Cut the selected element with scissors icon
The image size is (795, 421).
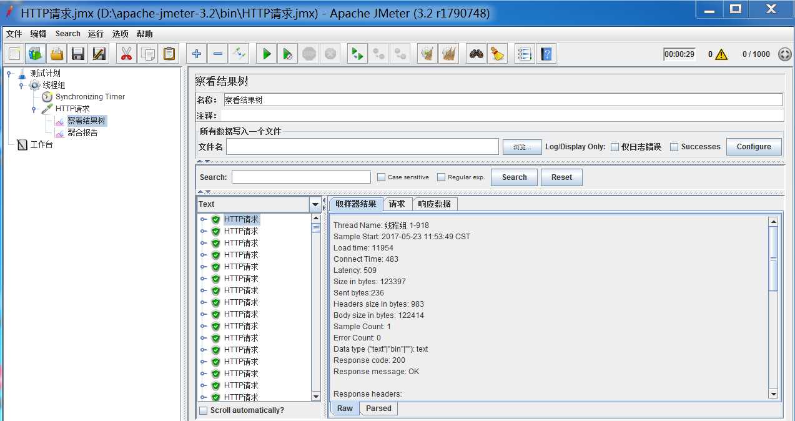[127, 54]
